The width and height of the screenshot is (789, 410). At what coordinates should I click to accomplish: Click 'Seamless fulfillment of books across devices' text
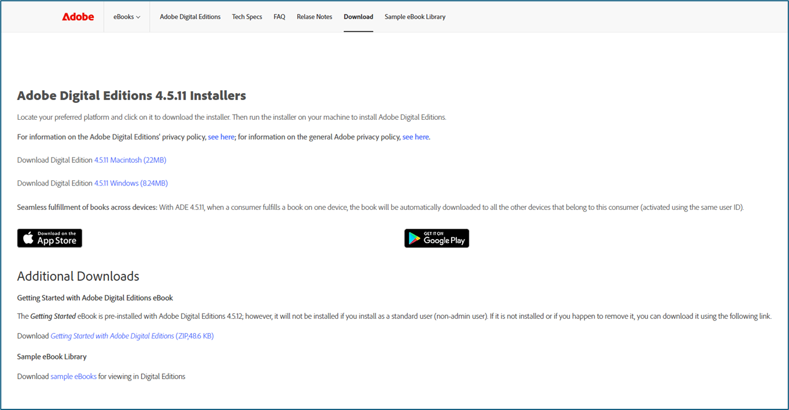pos(87,208)
